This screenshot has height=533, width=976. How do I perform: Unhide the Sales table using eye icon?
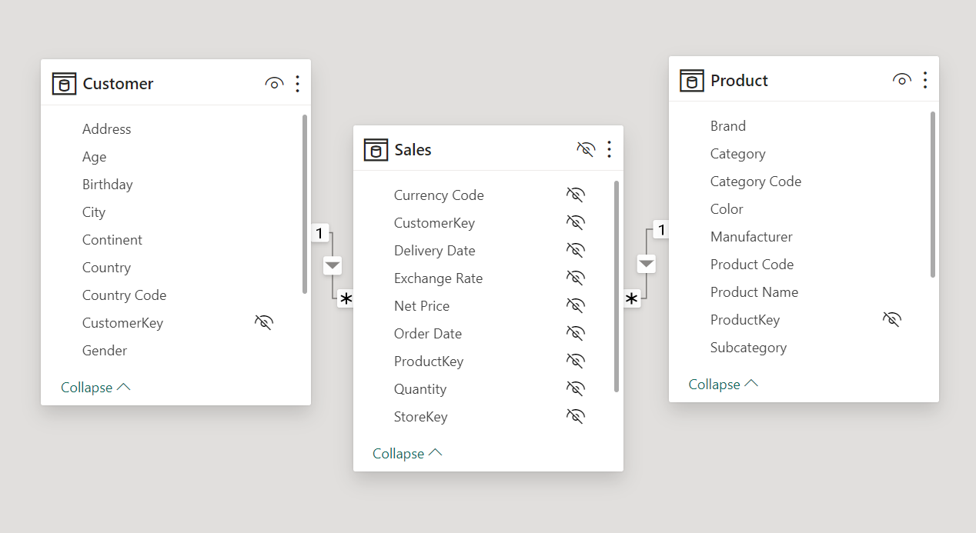coord(586,149)
